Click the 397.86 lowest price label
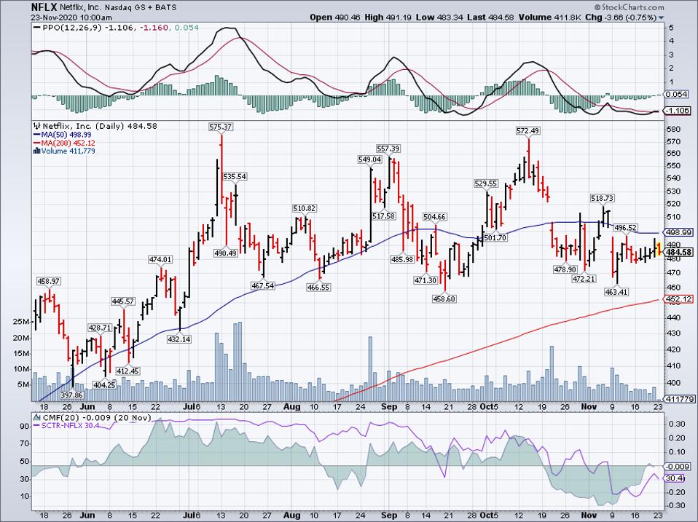Image resolution: width=698 pixels, height=522 pixels. coord(71,395)
